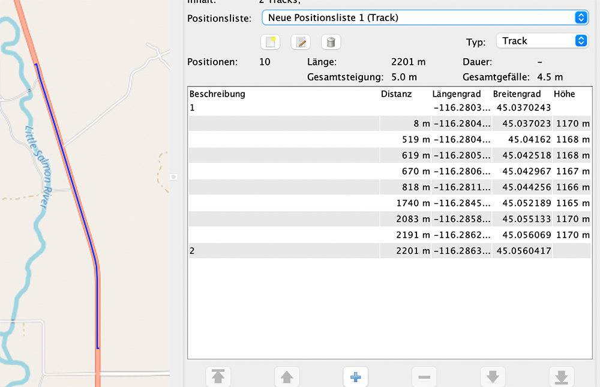Open the Typ dropdown showing Track

pyautogui.click(x=542, y=41)
